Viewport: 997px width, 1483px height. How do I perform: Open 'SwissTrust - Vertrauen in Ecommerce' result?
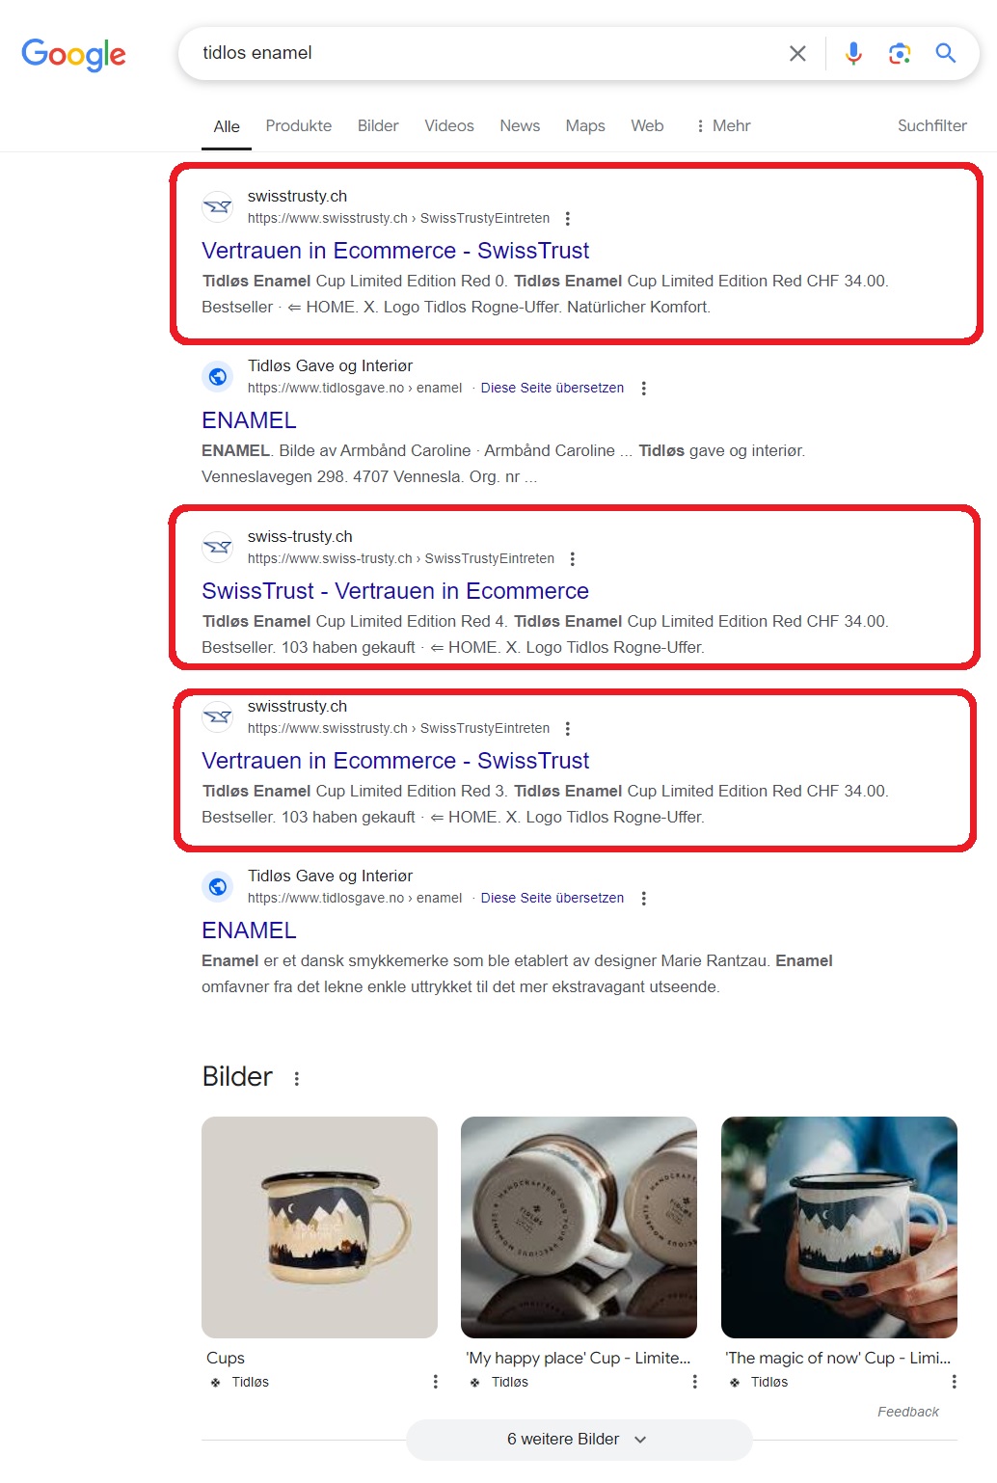tap(395, 591)
